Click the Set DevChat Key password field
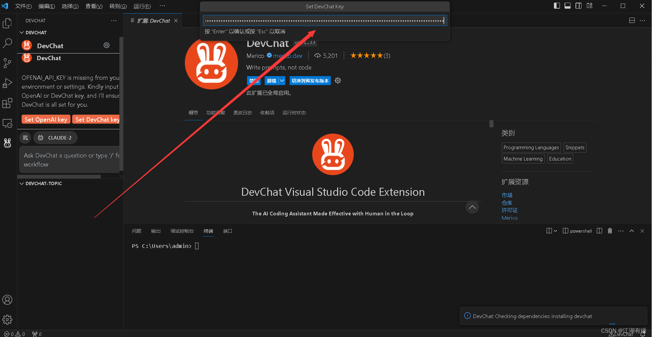The height and width of the screenshot is (337, 652). click(325, 21)
